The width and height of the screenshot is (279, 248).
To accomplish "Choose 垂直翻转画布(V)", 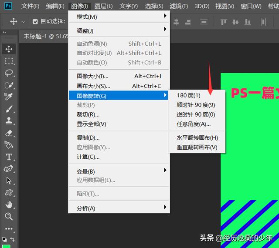I will pyautogui.click(x=197, y=147).
